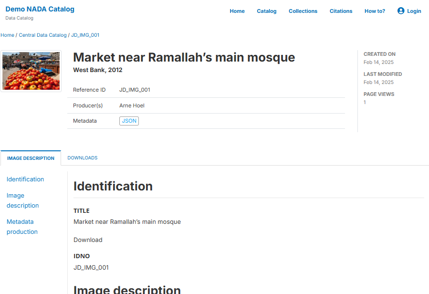Open the market tomato image thumbnail

pos(31,71)
